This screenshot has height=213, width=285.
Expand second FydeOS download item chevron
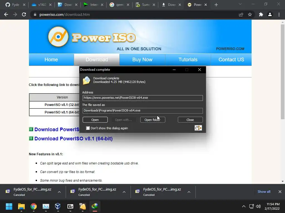pyautogui.click(x=124, y=192)
